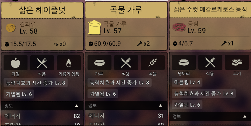Select the 삶은 헤이즐넛 title header
Screen dimensions: 251x126
42,10
